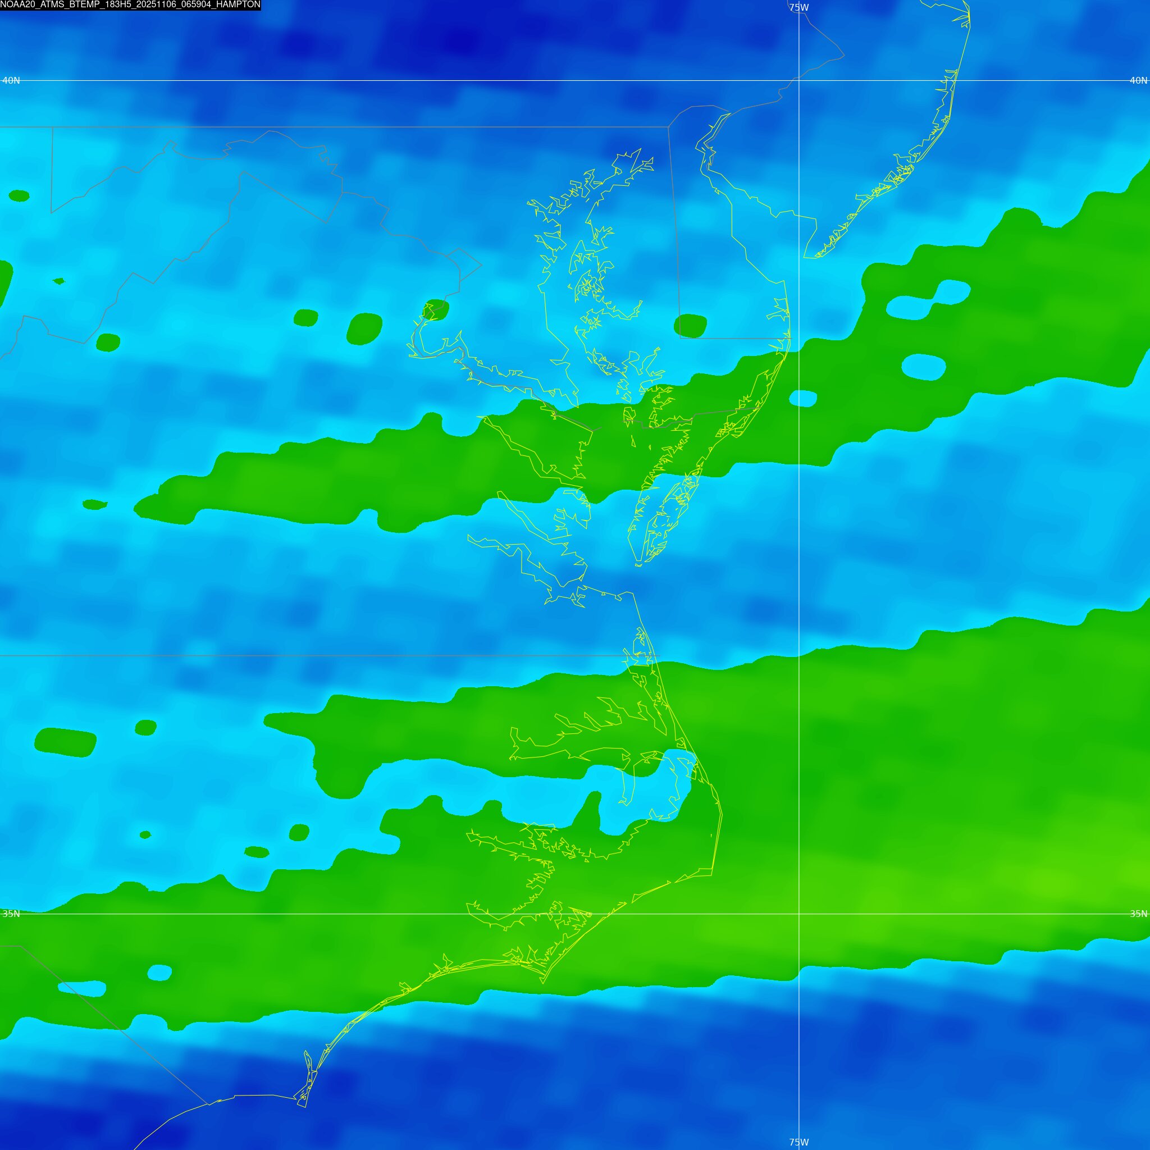Click green rounded-rectangle blob at far left

pyautogui.click(x=66, y=742)
